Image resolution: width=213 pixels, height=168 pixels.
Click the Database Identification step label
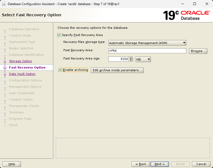pos(26,55)
